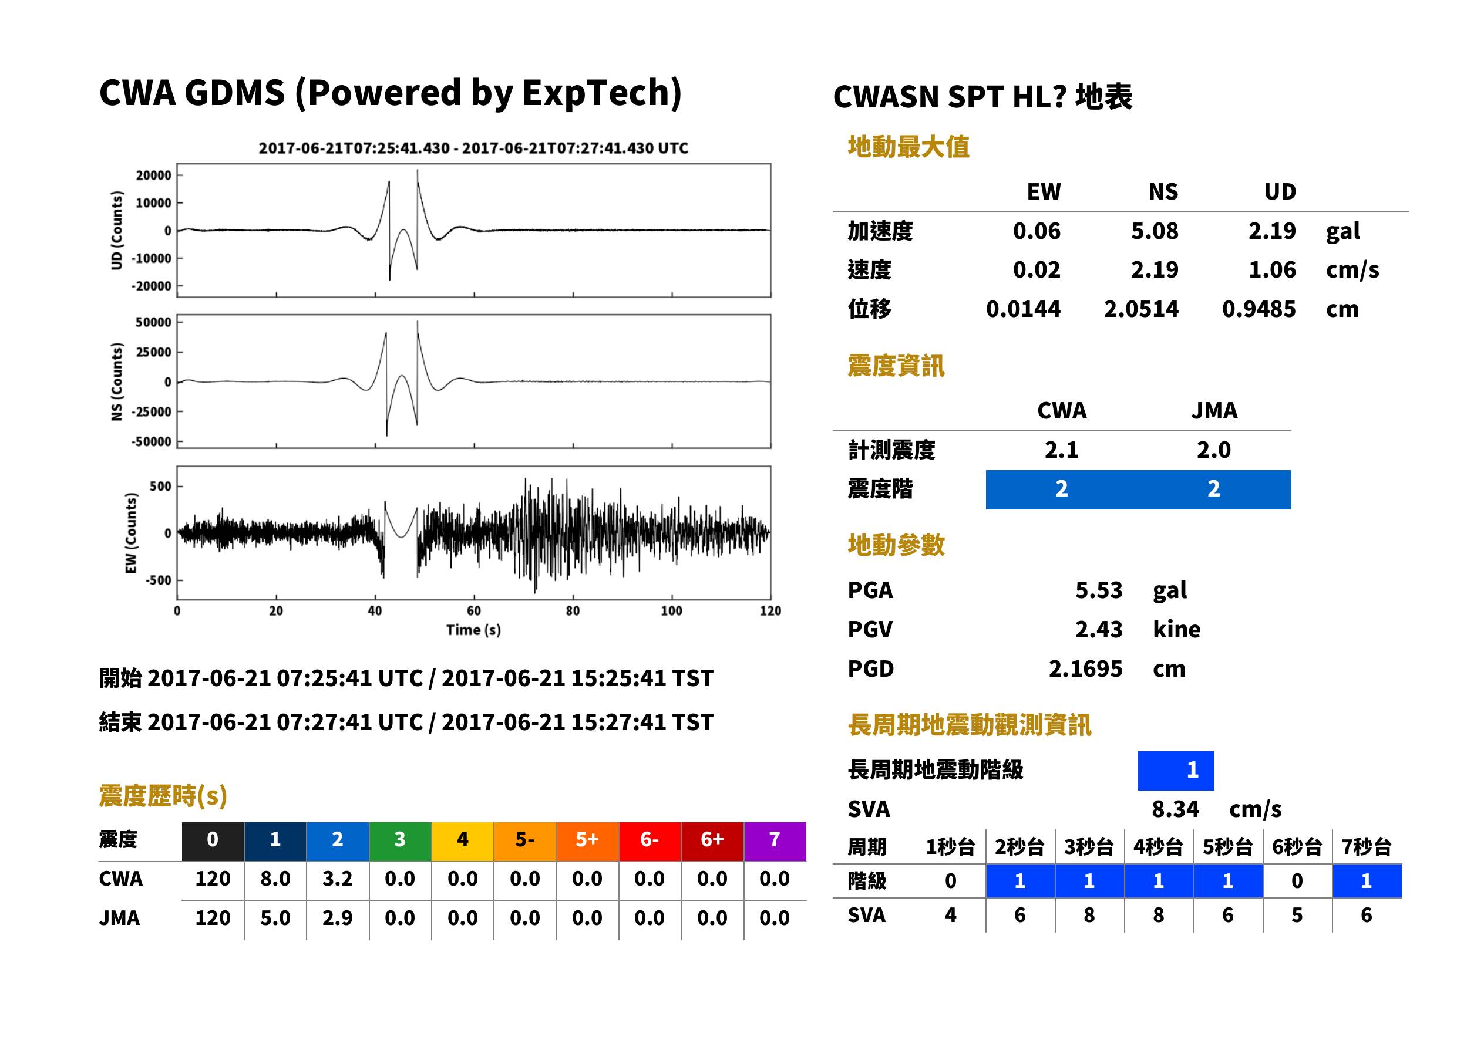Viewport: 1457px width, 1040px height.
Task: Click the EW waveform plot
Action: tap(473, 533)
